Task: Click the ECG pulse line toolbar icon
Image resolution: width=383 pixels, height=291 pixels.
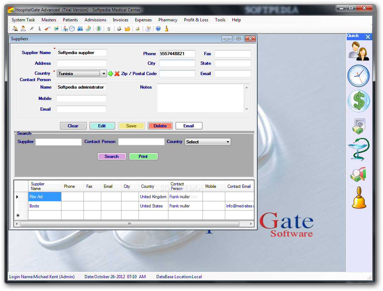Action: click(32, 28)
